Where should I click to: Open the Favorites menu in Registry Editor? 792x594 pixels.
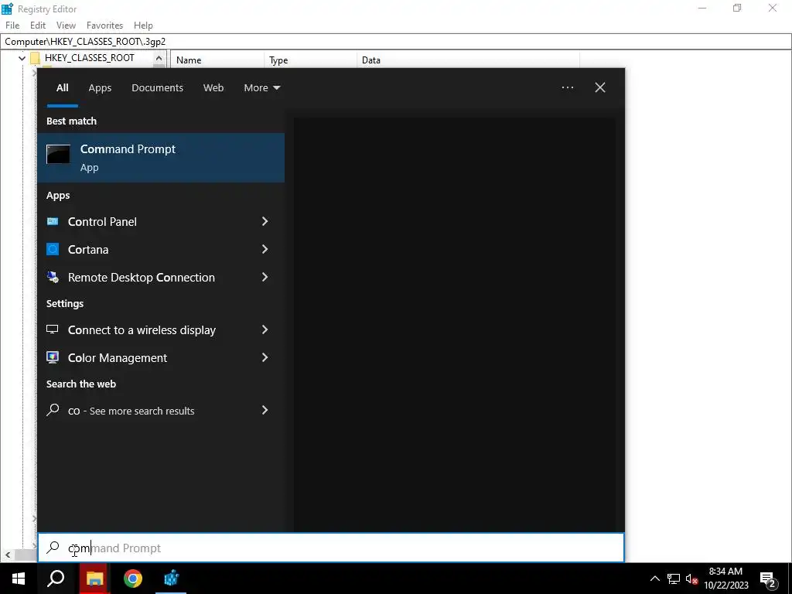(104, 26)
